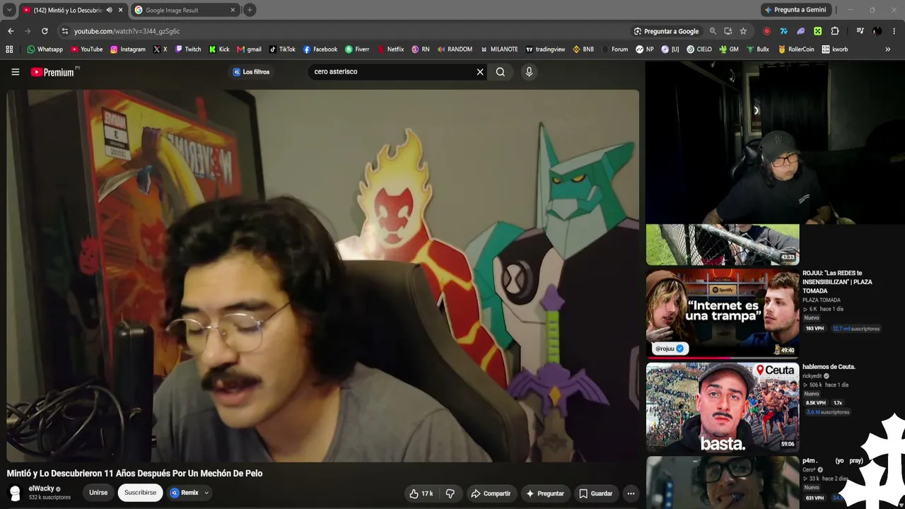Screen dimensions: 905x509
Task: Open the green dice extension icon
Action: [x=818, y=31]
